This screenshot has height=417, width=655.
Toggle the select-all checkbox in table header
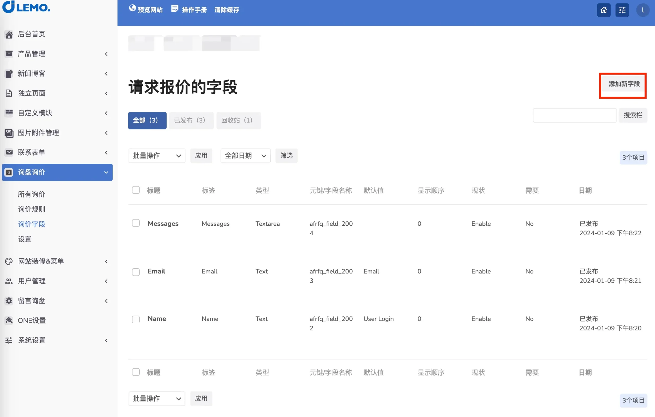coord(136,190)
